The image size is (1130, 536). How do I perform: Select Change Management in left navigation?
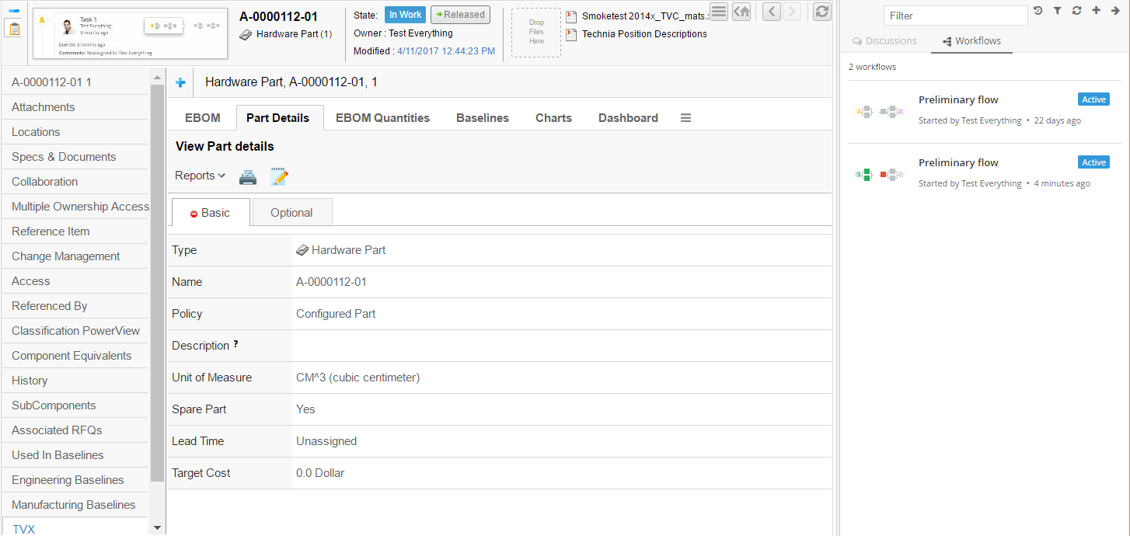[66, 256]
